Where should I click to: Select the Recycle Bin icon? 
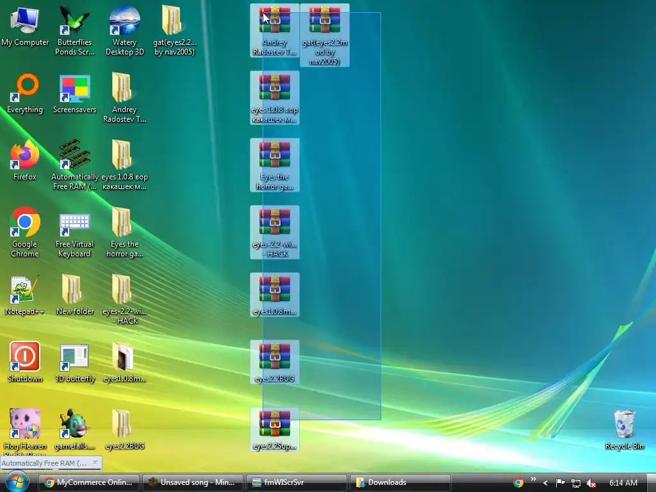pos(624,430)
